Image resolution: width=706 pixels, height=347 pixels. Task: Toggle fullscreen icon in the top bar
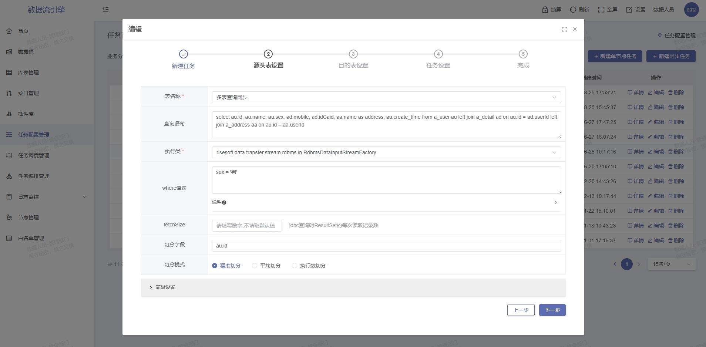pyautogui.click(x=601, y=10)
